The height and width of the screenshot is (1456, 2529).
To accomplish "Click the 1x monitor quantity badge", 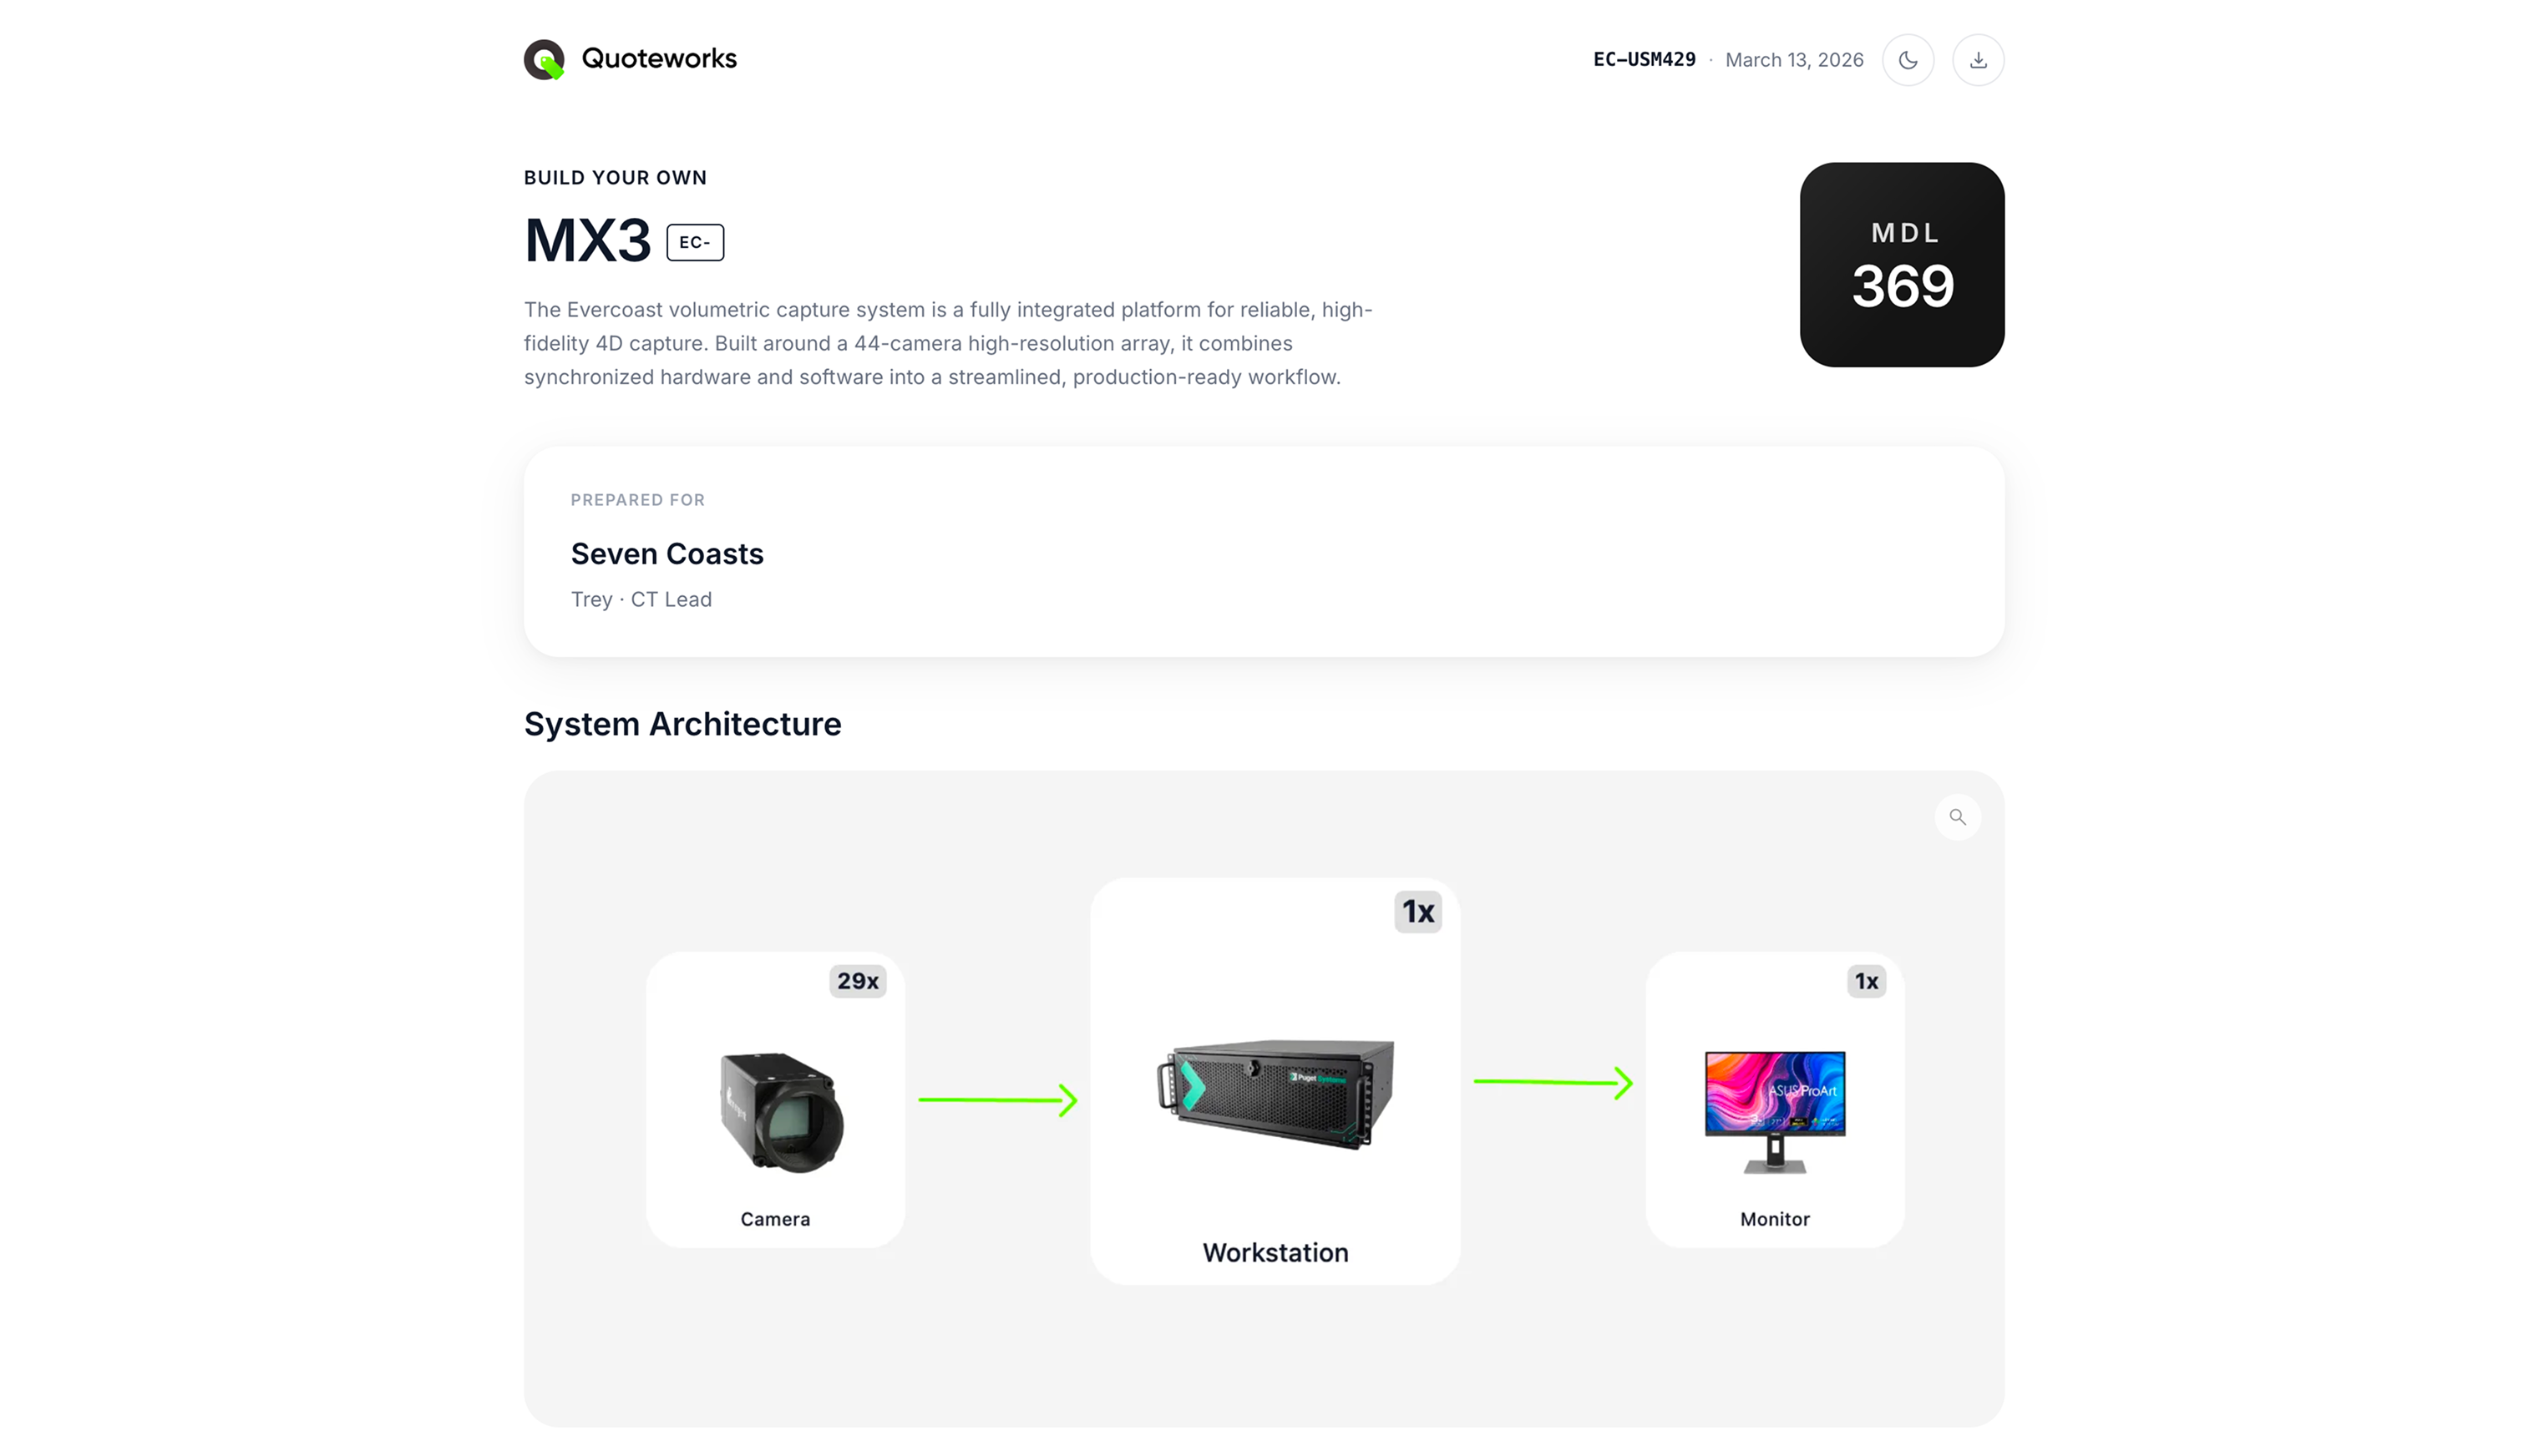I will 1866,981.
